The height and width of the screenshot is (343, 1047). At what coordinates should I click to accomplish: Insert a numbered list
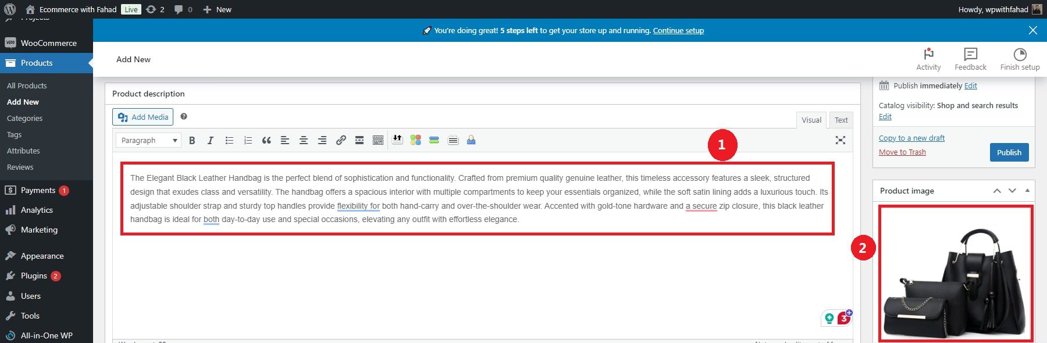tap(248, 140)
